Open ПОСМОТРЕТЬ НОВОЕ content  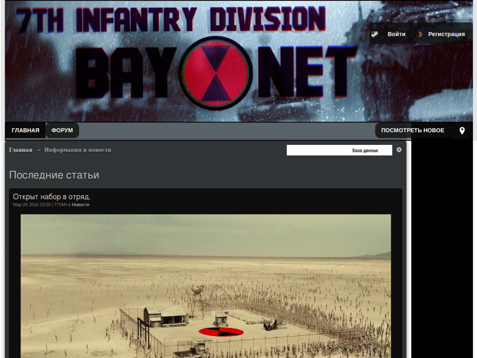tap(413, 131)
